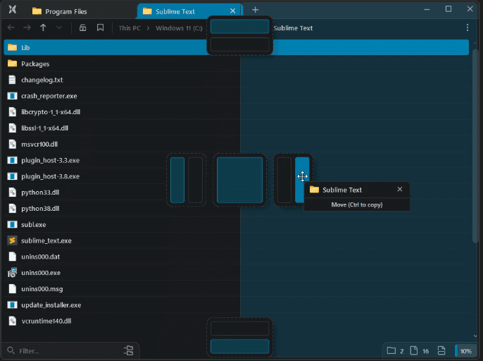Select unins000.exe
The image size is (483, 361).
(x=237, y=272)
